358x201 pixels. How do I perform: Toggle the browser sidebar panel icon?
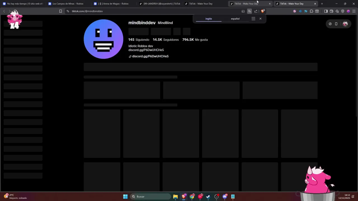326,11
